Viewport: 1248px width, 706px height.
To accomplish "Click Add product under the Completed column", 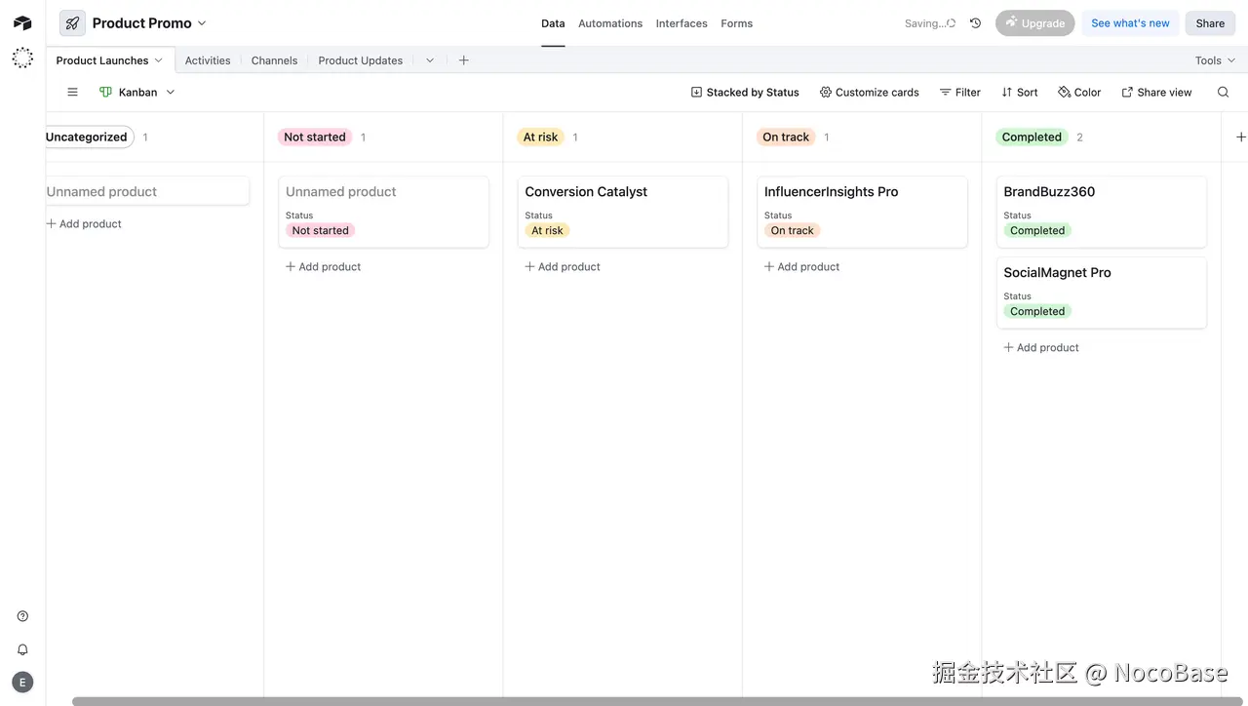I will 1041,347.
